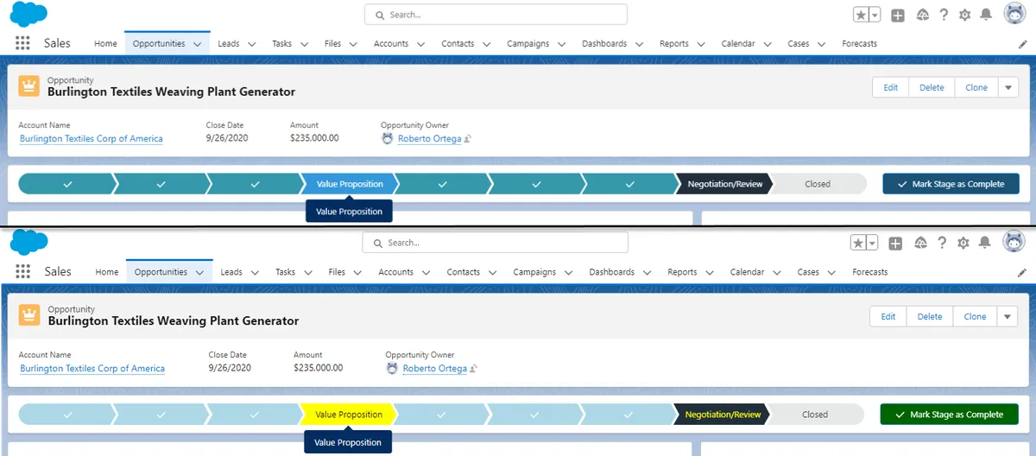Expand Tasks tab chevron in lower screenshot

[308, 273]
